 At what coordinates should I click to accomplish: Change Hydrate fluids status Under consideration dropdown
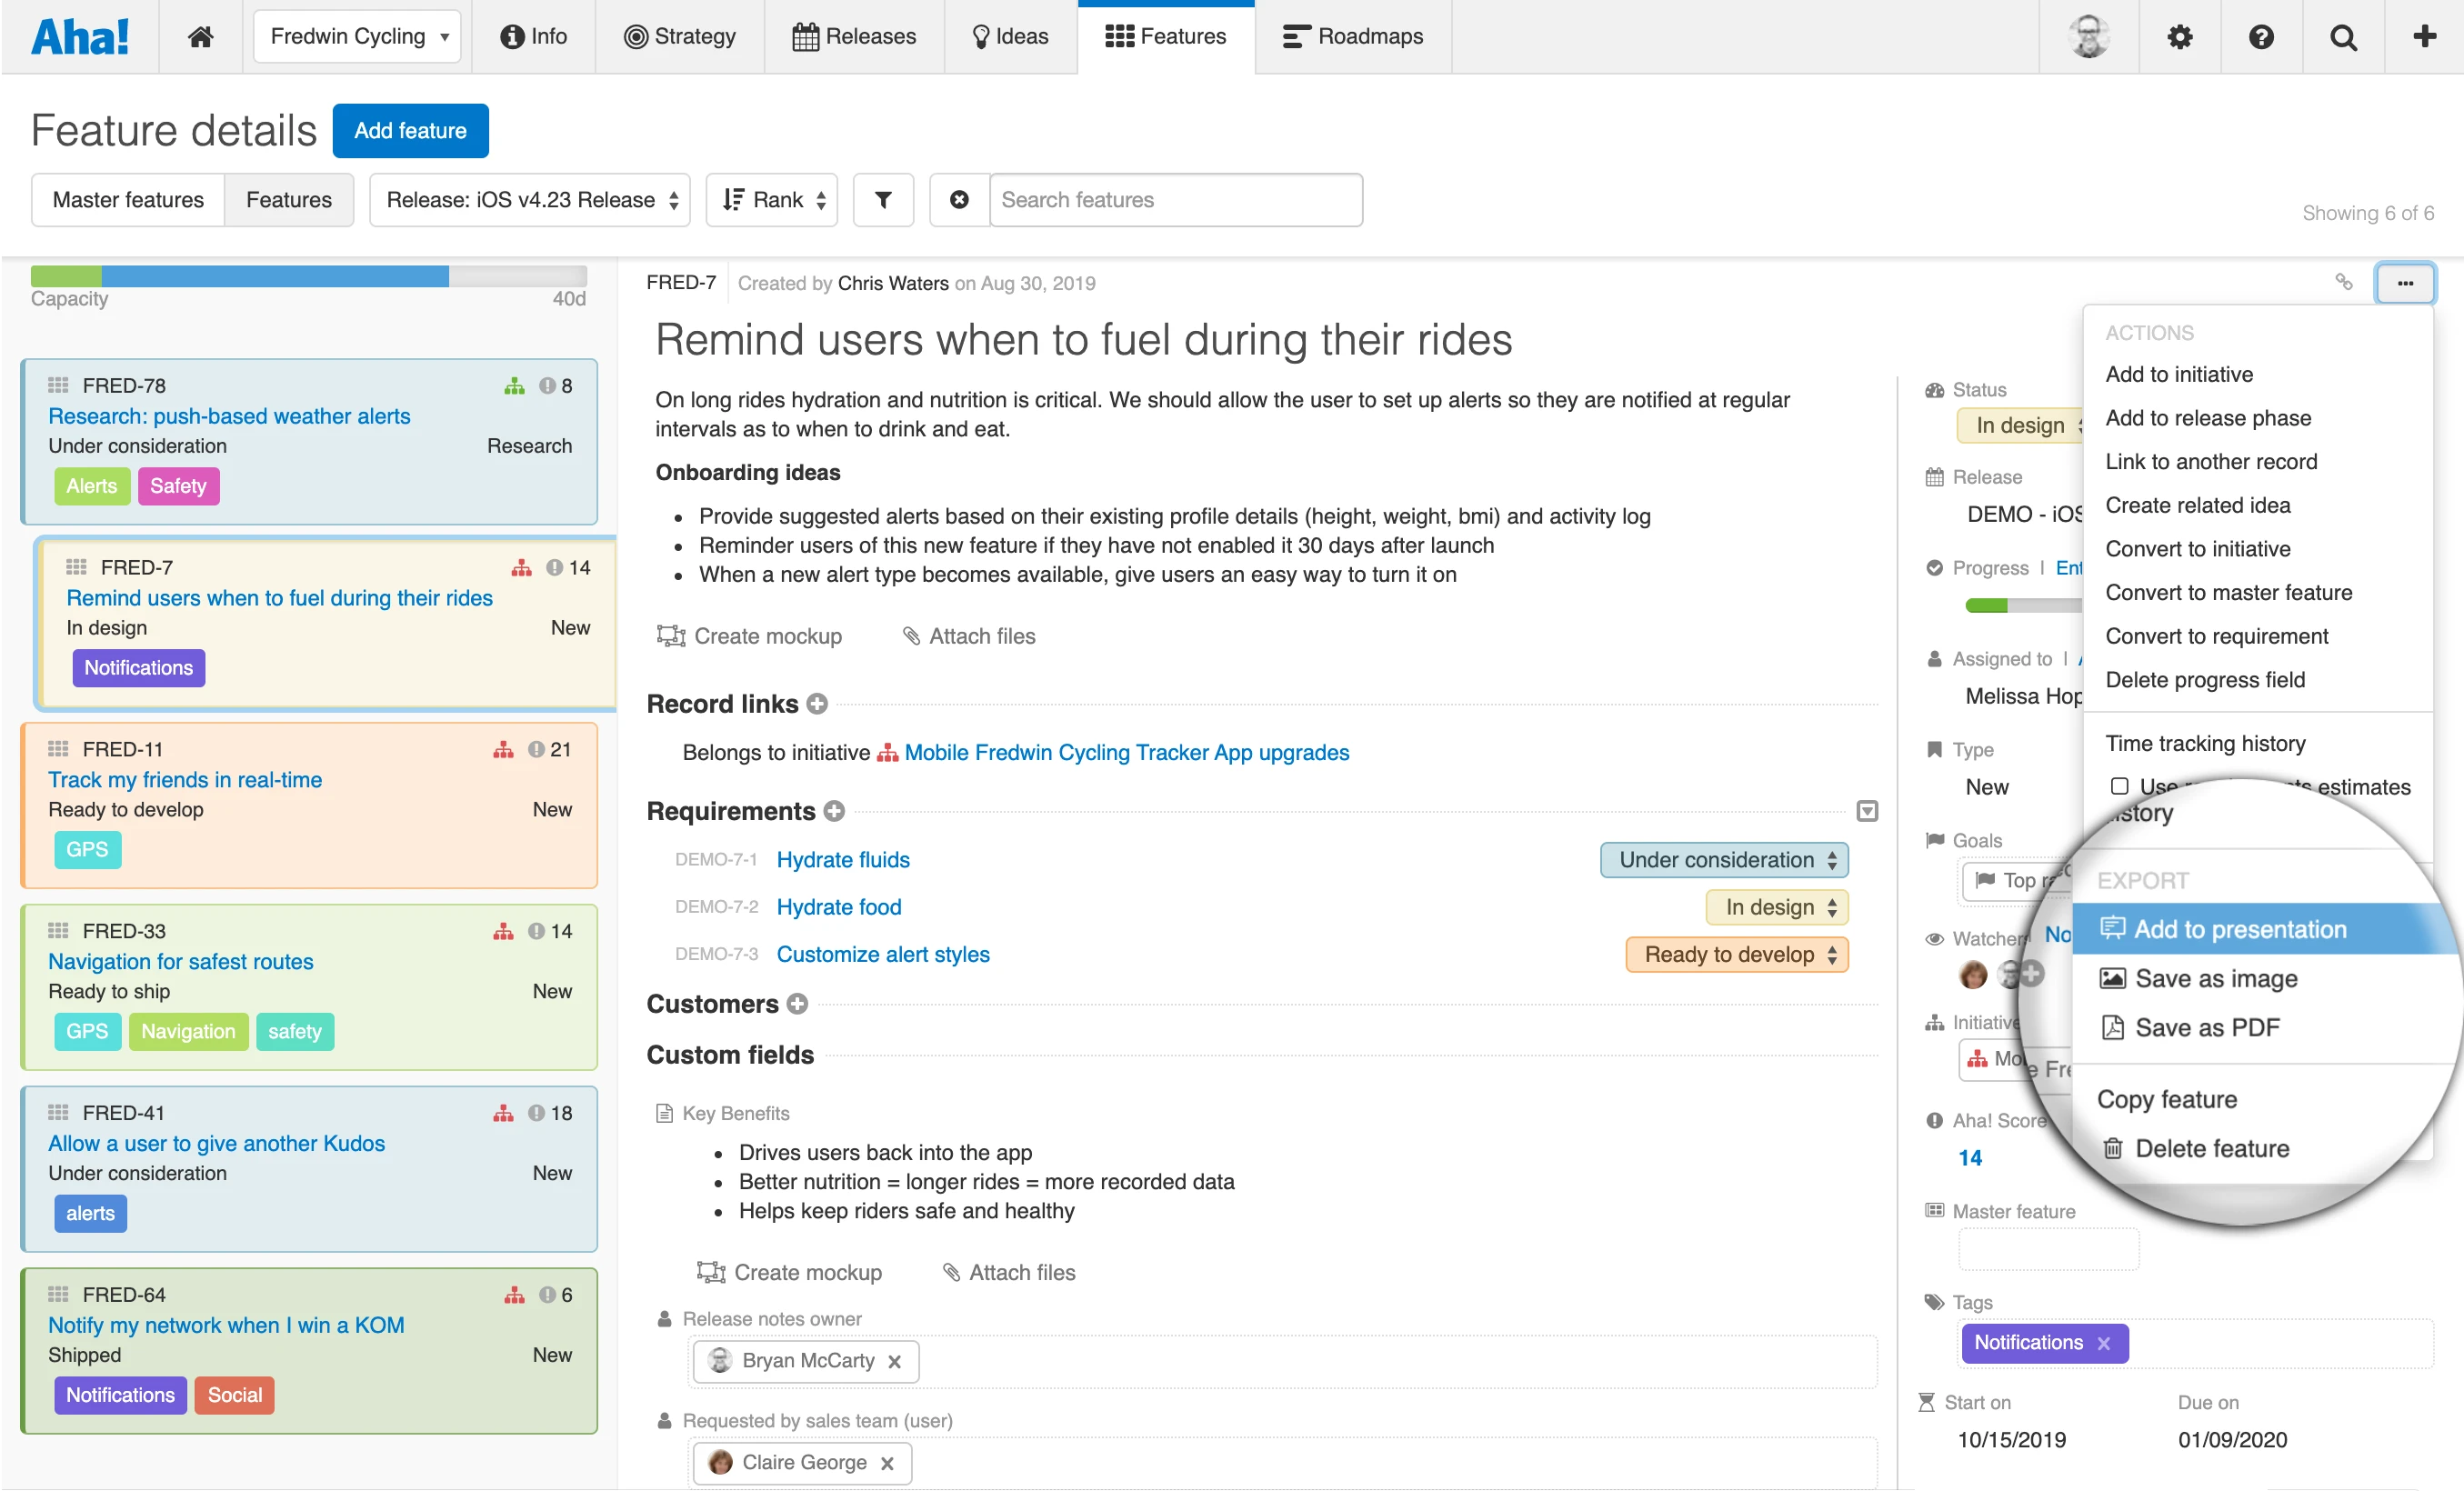(x=1724, y=860)
